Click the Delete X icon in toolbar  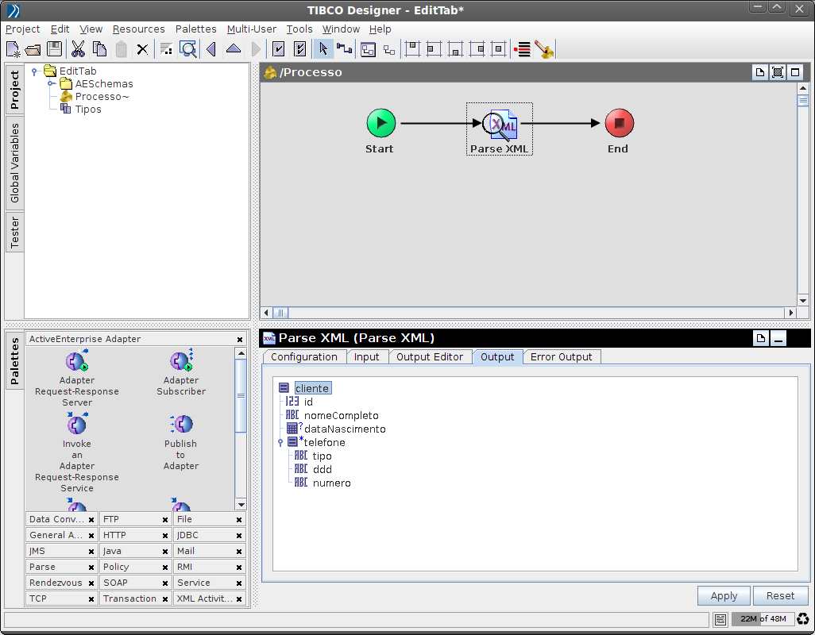tap(142, 49)
